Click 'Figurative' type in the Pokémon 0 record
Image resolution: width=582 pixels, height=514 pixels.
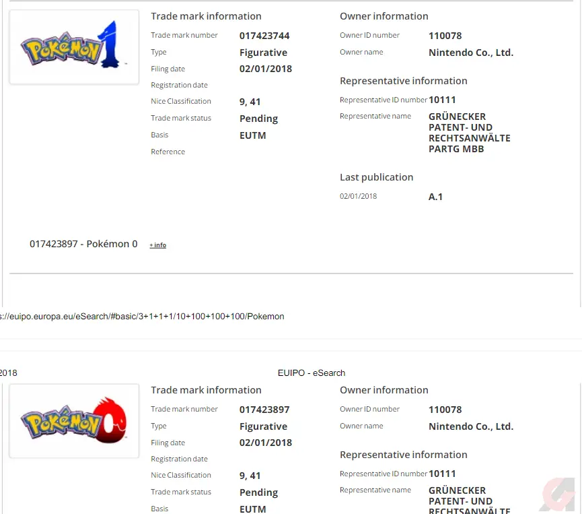click(263, 426)
